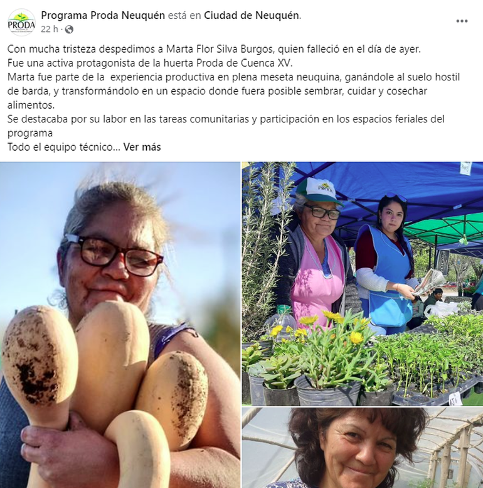
Task: Open photo of market stall with plants
Action: [x=363, y=283]
